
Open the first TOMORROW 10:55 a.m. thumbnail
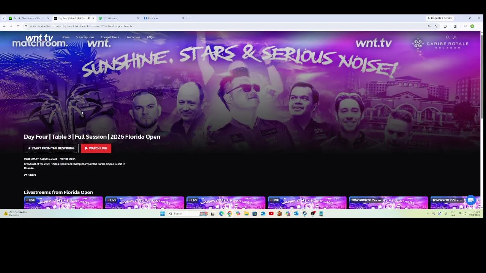388,202
